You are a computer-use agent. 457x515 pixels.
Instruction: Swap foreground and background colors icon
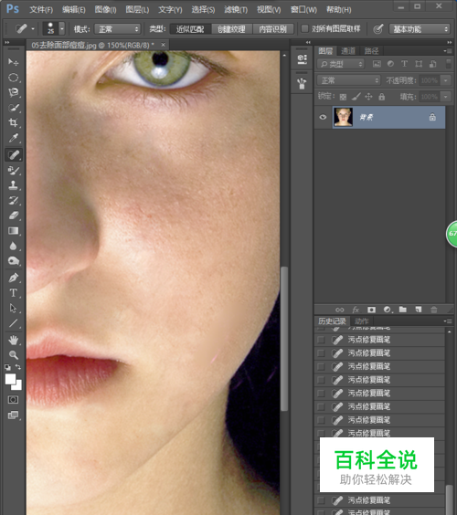pyautogui.click(x=18, y=367)
